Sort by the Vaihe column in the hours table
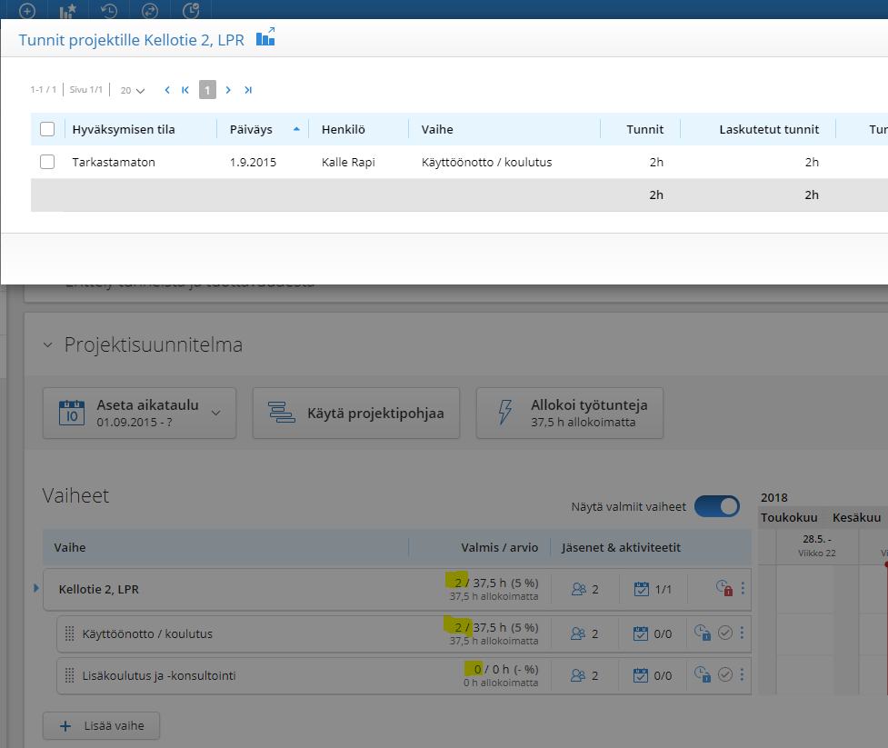 (437, 129)
